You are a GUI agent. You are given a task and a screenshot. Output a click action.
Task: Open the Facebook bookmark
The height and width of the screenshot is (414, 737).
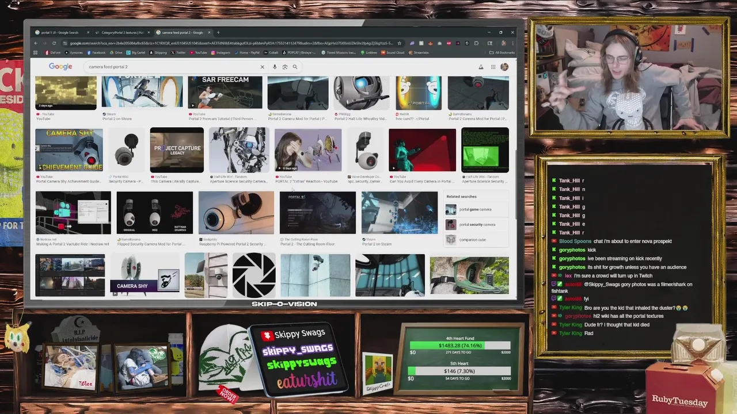(x=96, y=52)
